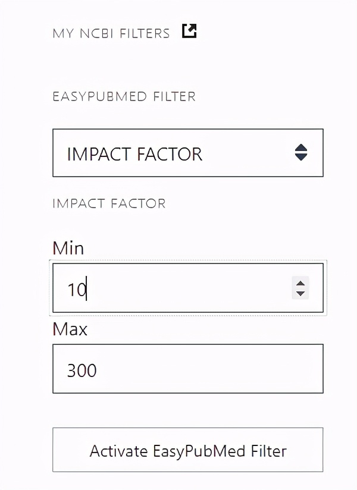The width and height of the screenshot is (357, 490).
Task: Place cursor on the 10 value in Min
Action: click(77, 290)
